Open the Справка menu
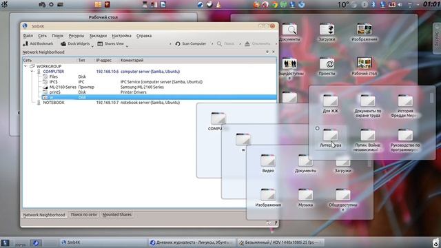The height and width of the screenshot is (248, 441). 144,36
